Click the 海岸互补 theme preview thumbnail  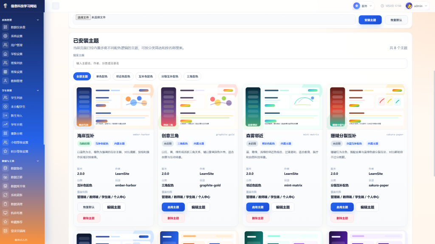click(x=113, y=107)
